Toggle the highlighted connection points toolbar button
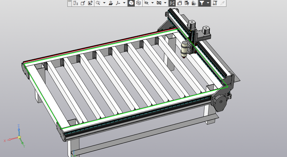Viewport: 287px width, 157px height. [172, 3]
